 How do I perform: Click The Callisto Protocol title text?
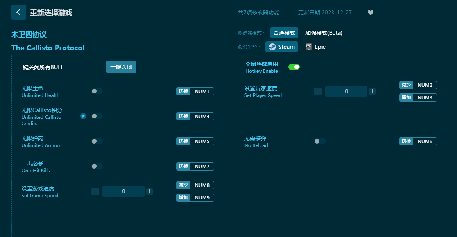click(x=48, y=48)
